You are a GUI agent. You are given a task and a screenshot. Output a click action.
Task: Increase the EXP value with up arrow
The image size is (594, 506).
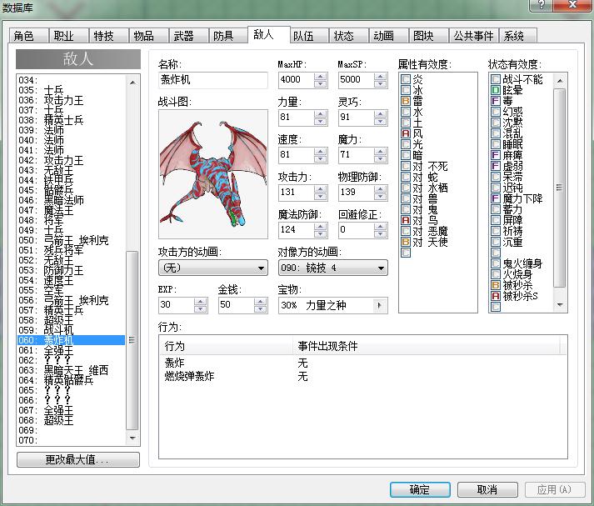201,301
